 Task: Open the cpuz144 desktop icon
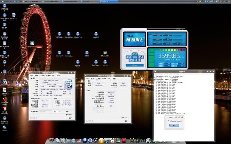[x=96, y=34]
